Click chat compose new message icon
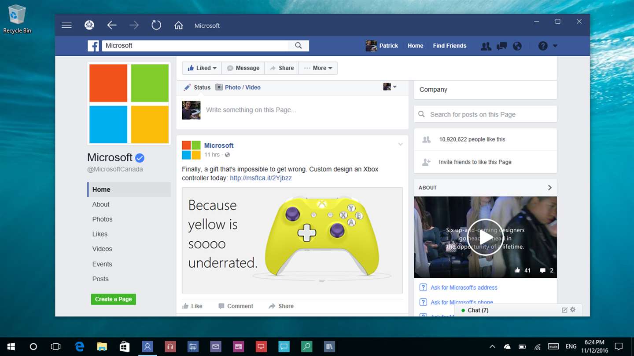Screen dimensions: 634x356 click(x=564, y=310)
